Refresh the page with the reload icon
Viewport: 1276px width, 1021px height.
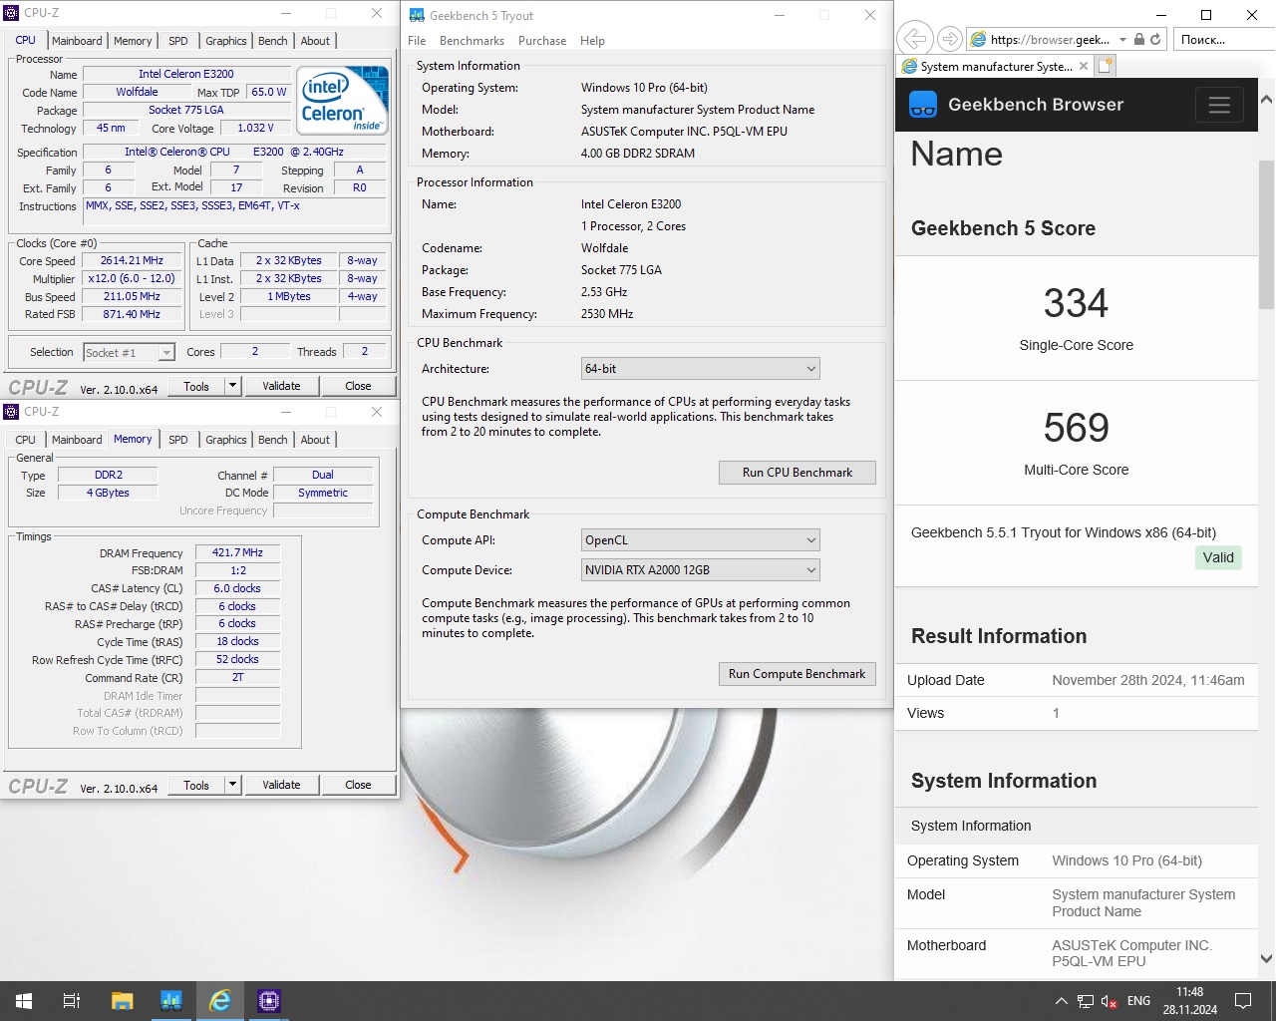1155,39
